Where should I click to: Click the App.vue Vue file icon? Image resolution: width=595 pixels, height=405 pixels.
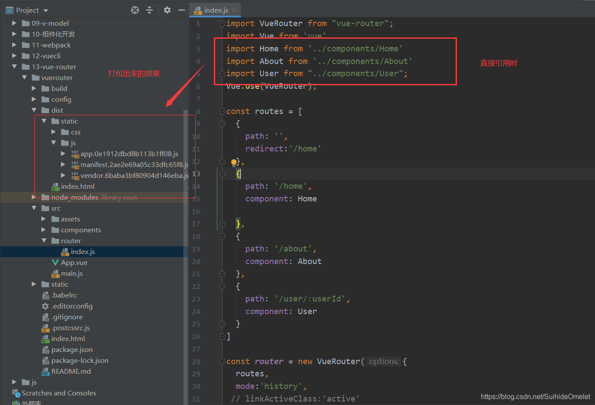[55, 263]
